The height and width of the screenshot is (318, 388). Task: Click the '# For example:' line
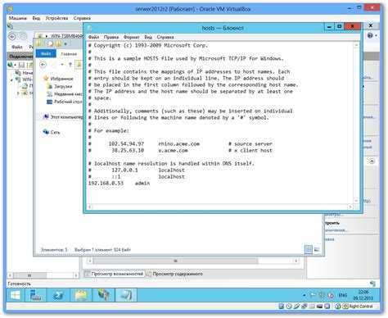[x=109, y=130]
